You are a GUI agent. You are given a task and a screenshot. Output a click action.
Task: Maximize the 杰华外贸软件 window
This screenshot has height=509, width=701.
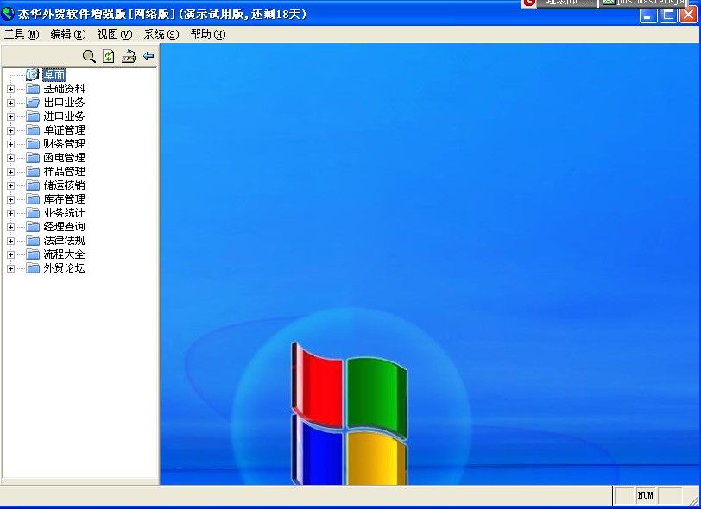click(x=668, y=15)
